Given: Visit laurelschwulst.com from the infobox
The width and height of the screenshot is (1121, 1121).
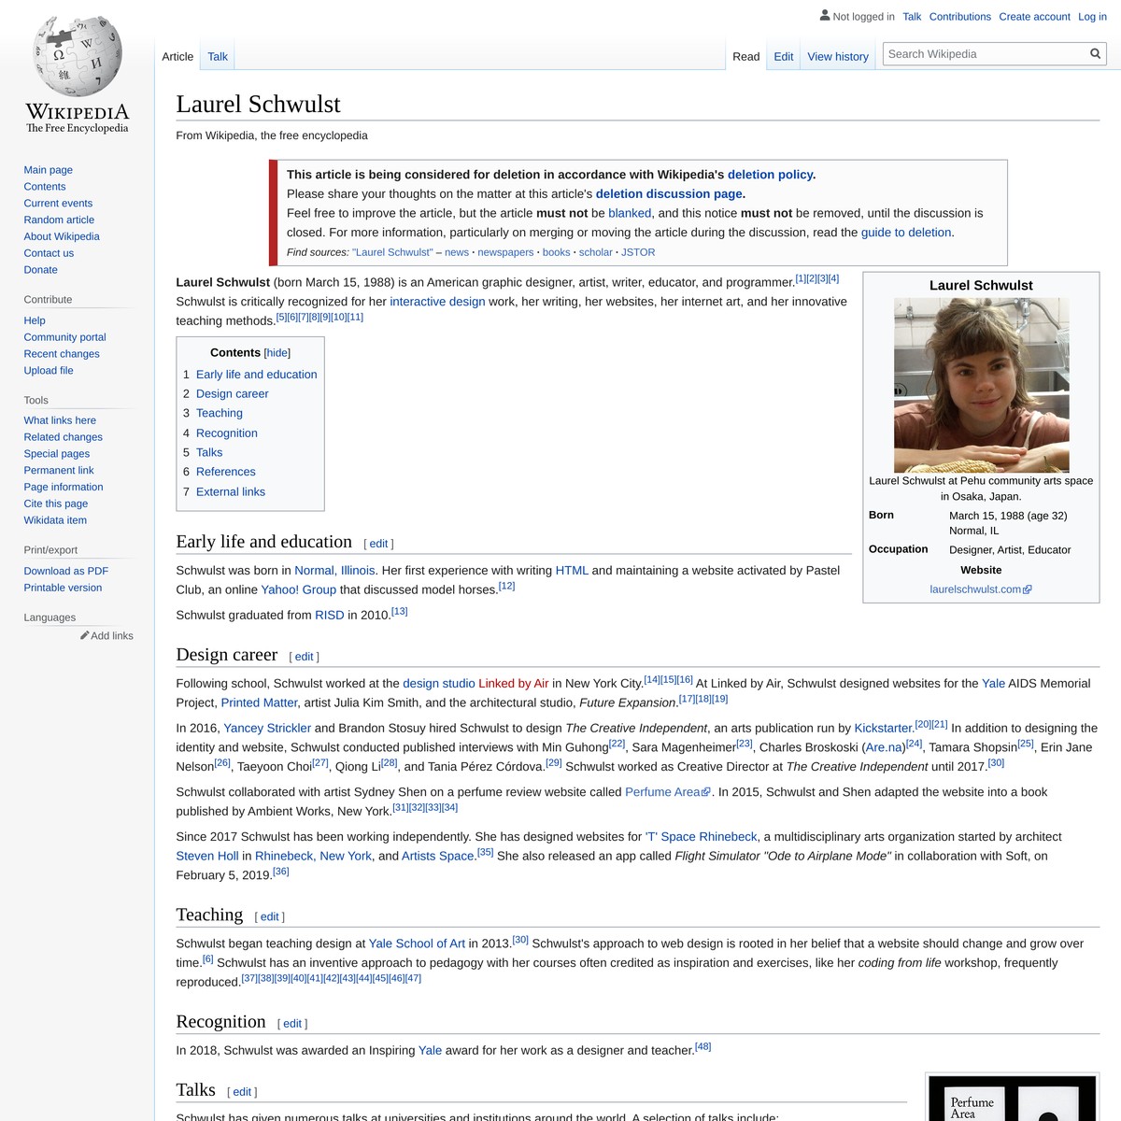Looking at the screenshot, I should click(x=974, y=589).
